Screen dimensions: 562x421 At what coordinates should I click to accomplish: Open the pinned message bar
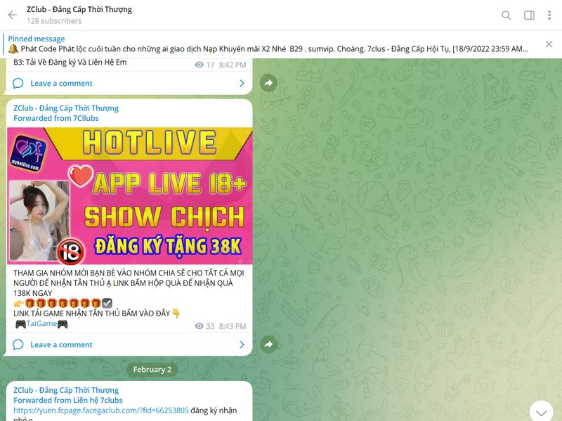click(x=267, y=44)
